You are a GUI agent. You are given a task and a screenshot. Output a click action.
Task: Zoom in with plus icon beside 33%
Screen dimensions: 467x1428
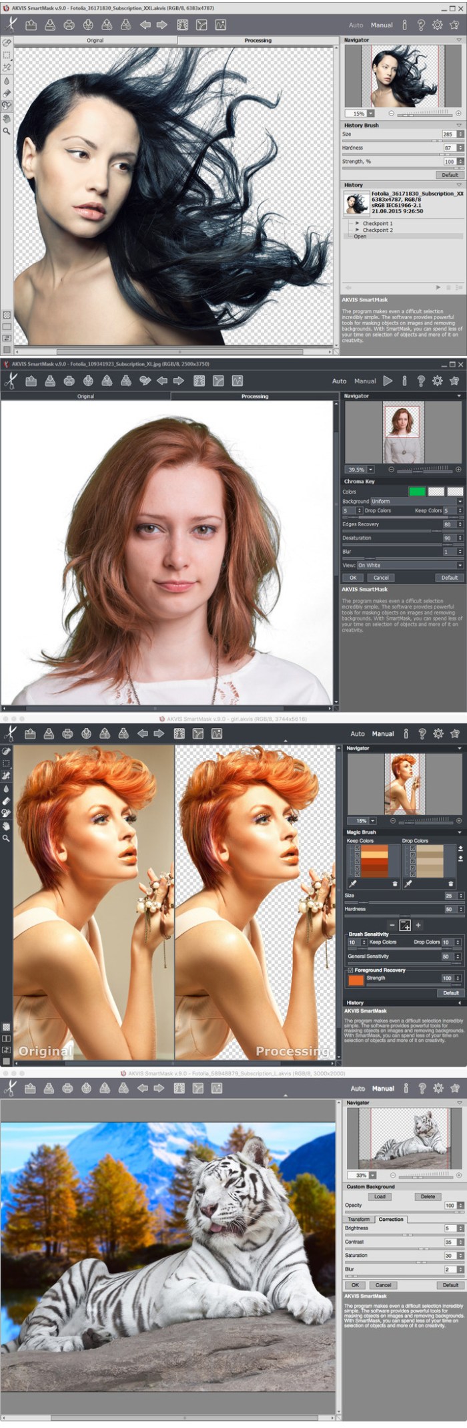click(458, 1175)
